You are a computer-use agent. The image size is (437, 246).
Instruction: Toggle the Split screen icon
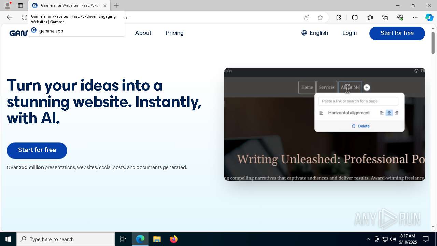(x=355, y=17)
